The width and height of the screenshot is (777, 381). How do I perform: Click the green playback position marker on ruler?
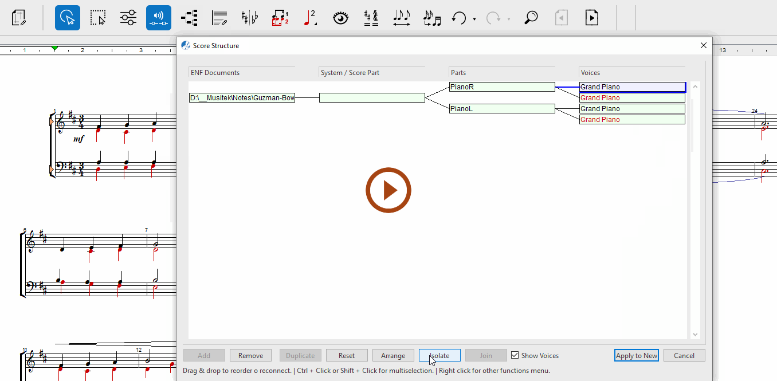coord(54,49)
